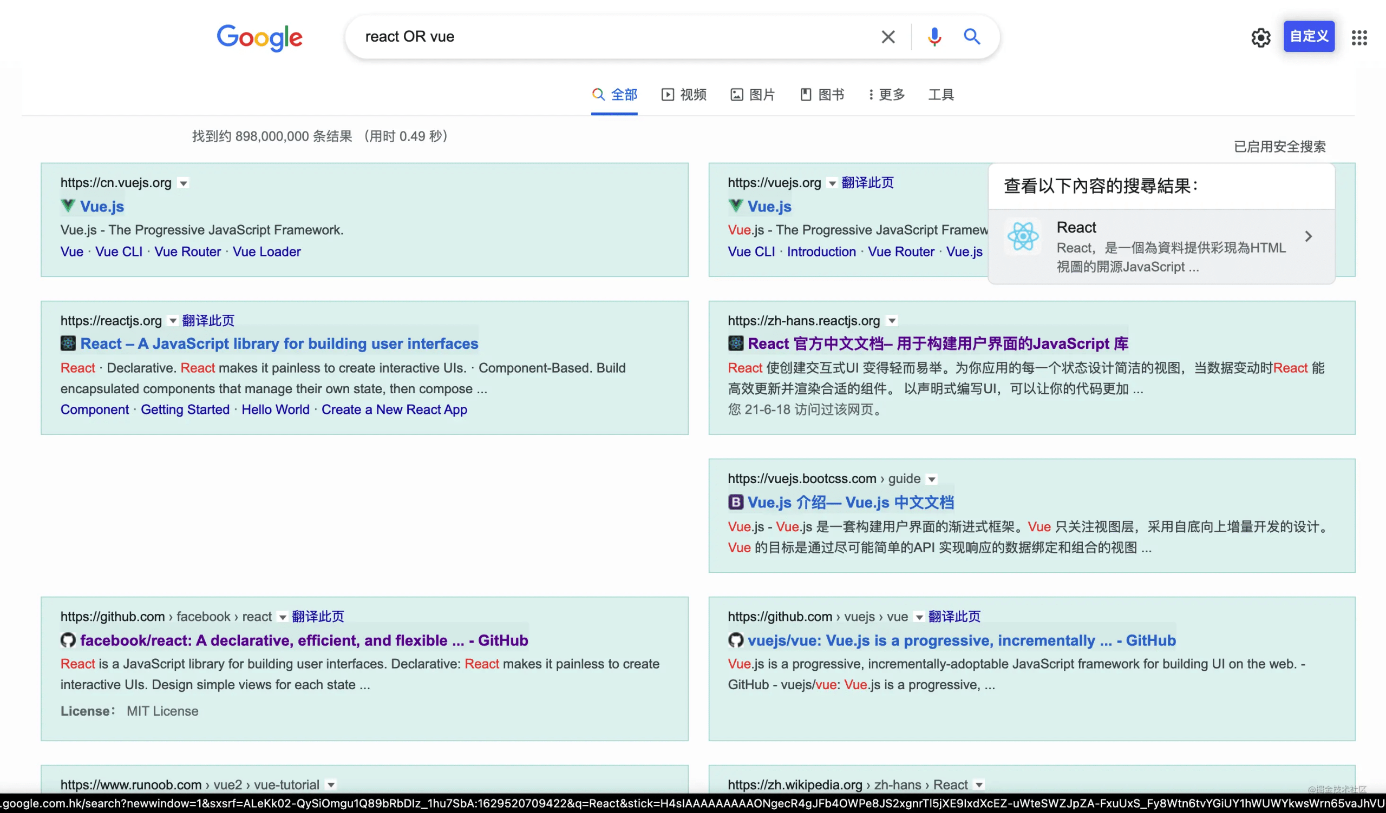The height and width of the screenshot is (813, 1386).
Task: Open Vue Router sitelink under cn.vuejs.org
Action: click(x=187, y=252)
